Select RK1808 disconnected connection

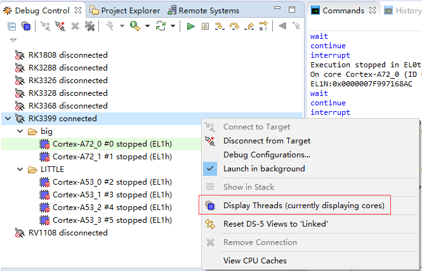click(68, 55)
